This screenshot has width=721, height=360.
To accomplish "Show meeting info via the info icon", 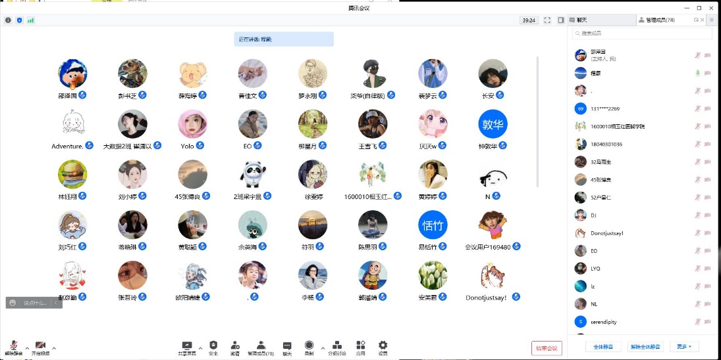I will point(8,20).
